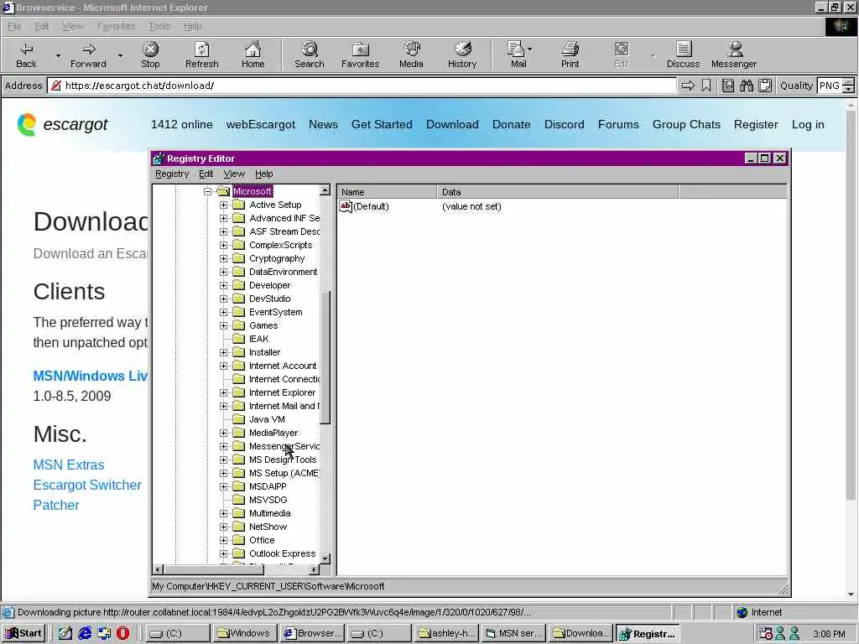Image resolution: width=859 pixels, height=644 pixels.
Task: Collapse the Microsoft registry key
Action: coord(208,192)
